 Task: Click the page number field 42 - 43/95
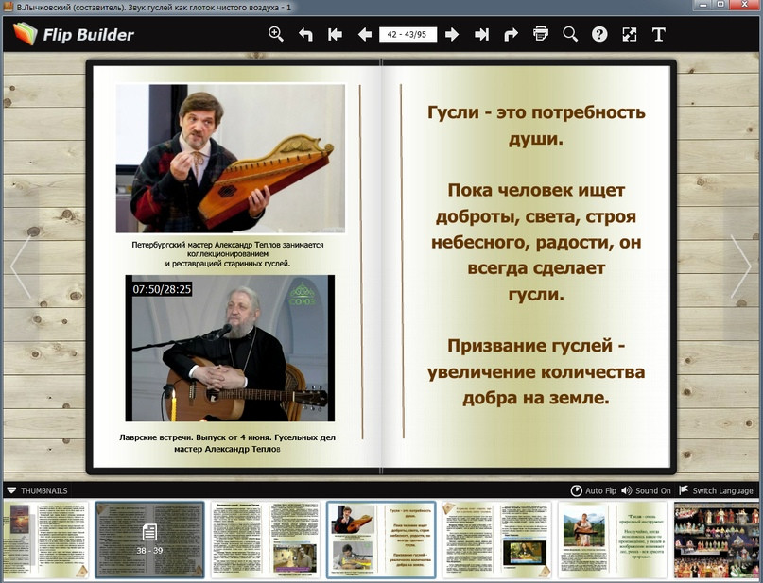(407, 35)
